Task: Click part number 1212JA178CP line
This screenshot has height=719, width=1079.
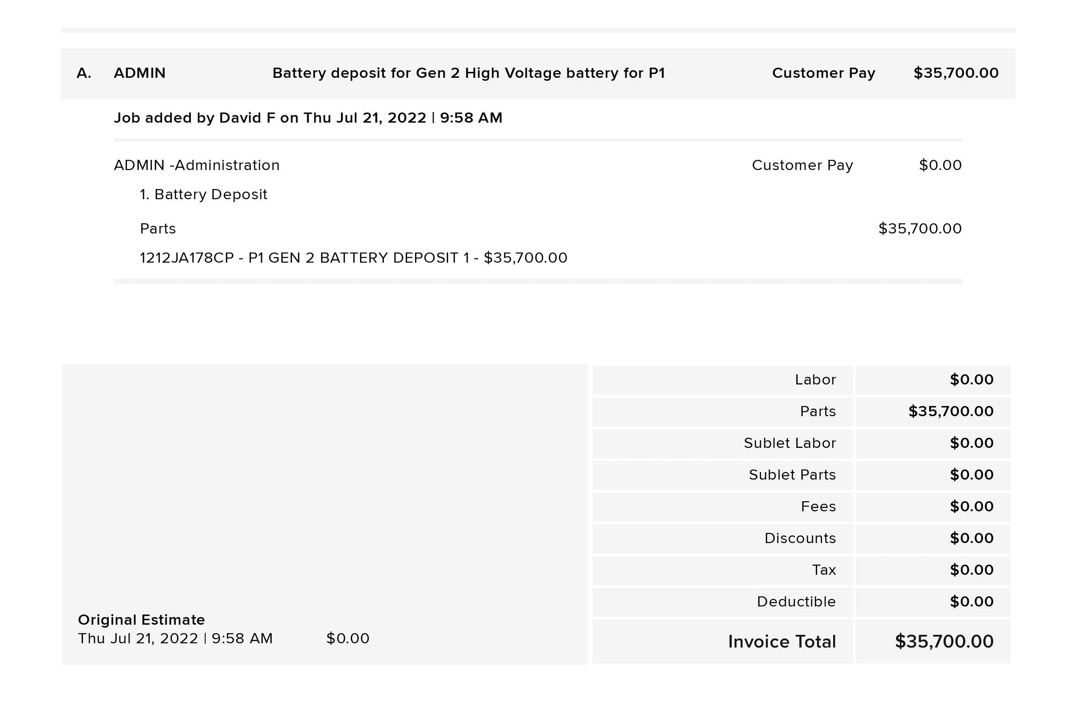Action: (x=354, y=258)
